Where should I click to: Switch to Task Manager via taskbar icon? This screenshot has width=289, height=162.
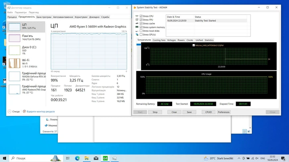click(114, 158)
